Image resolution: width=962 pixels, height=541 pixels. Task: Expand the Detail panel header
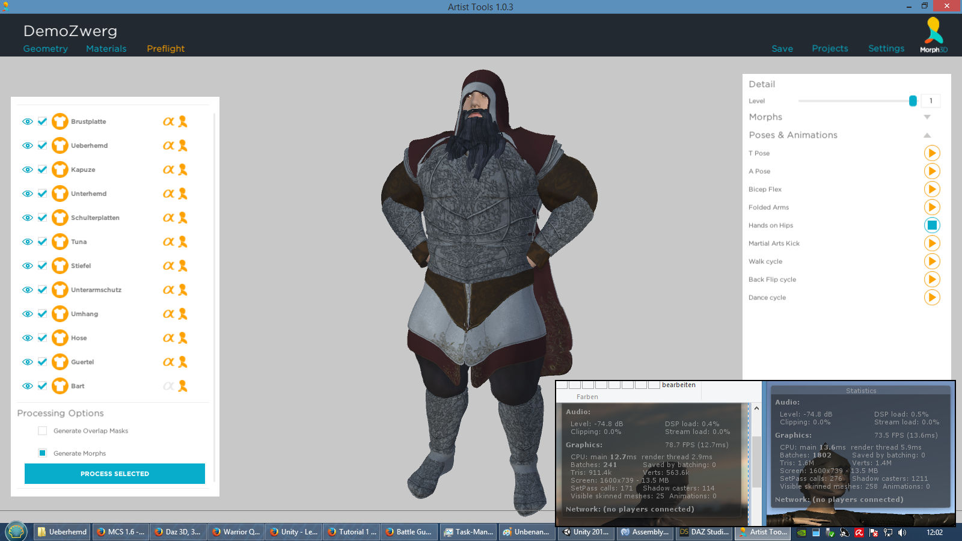click(x=762, y=84)
